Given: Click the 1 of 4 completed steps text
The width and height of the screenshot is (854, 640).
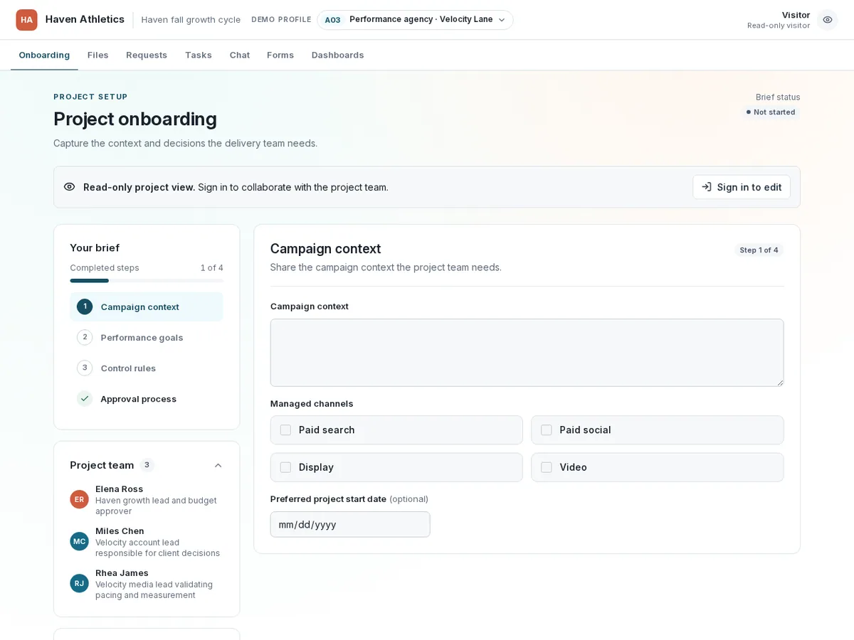Looking at the screenshot, I should point(212,268).
